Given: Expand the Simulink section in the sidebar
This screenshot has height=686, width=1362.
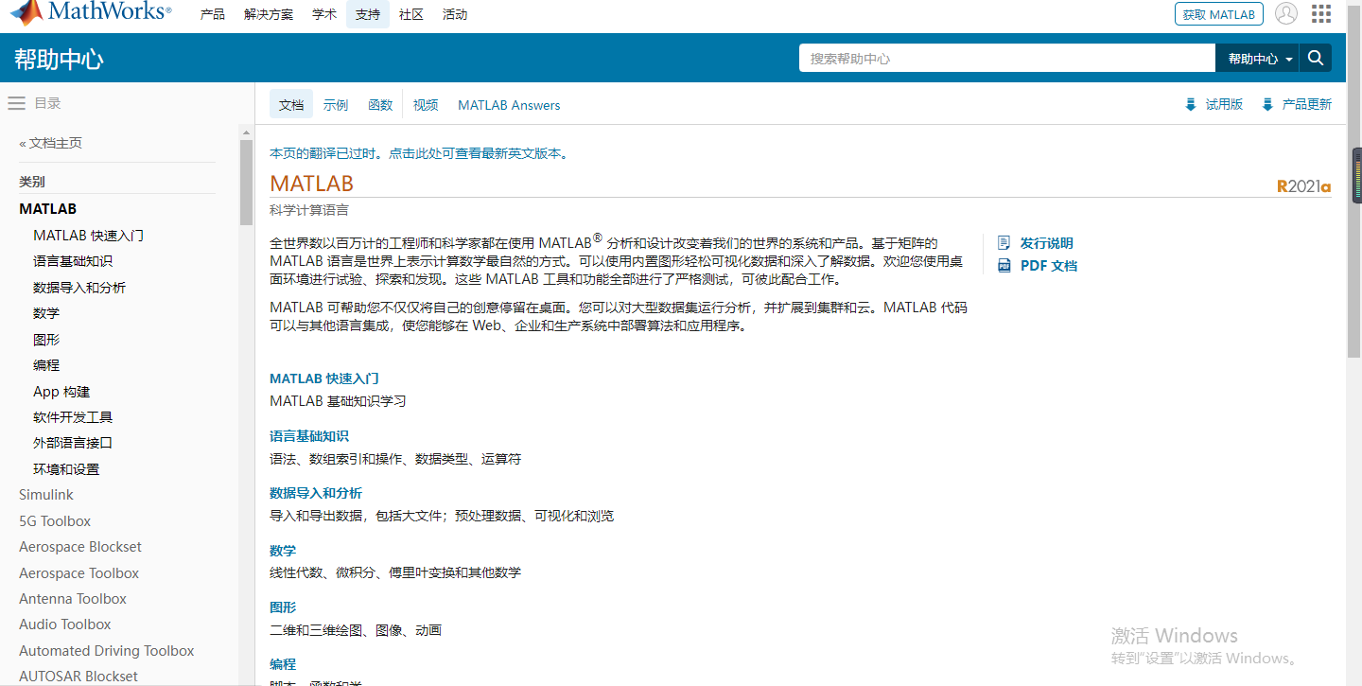Looking at the screenshot, I should [x=44, y=494].
